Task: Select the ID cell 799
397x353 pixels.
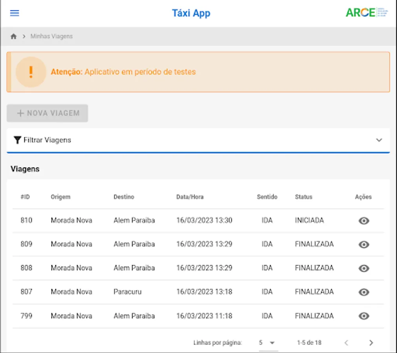Action: tap(26, 316)
